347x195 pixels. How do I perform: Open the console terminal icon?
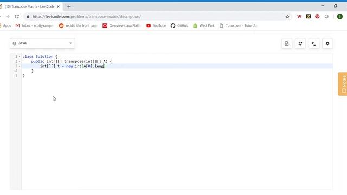(x=314, y=43)
